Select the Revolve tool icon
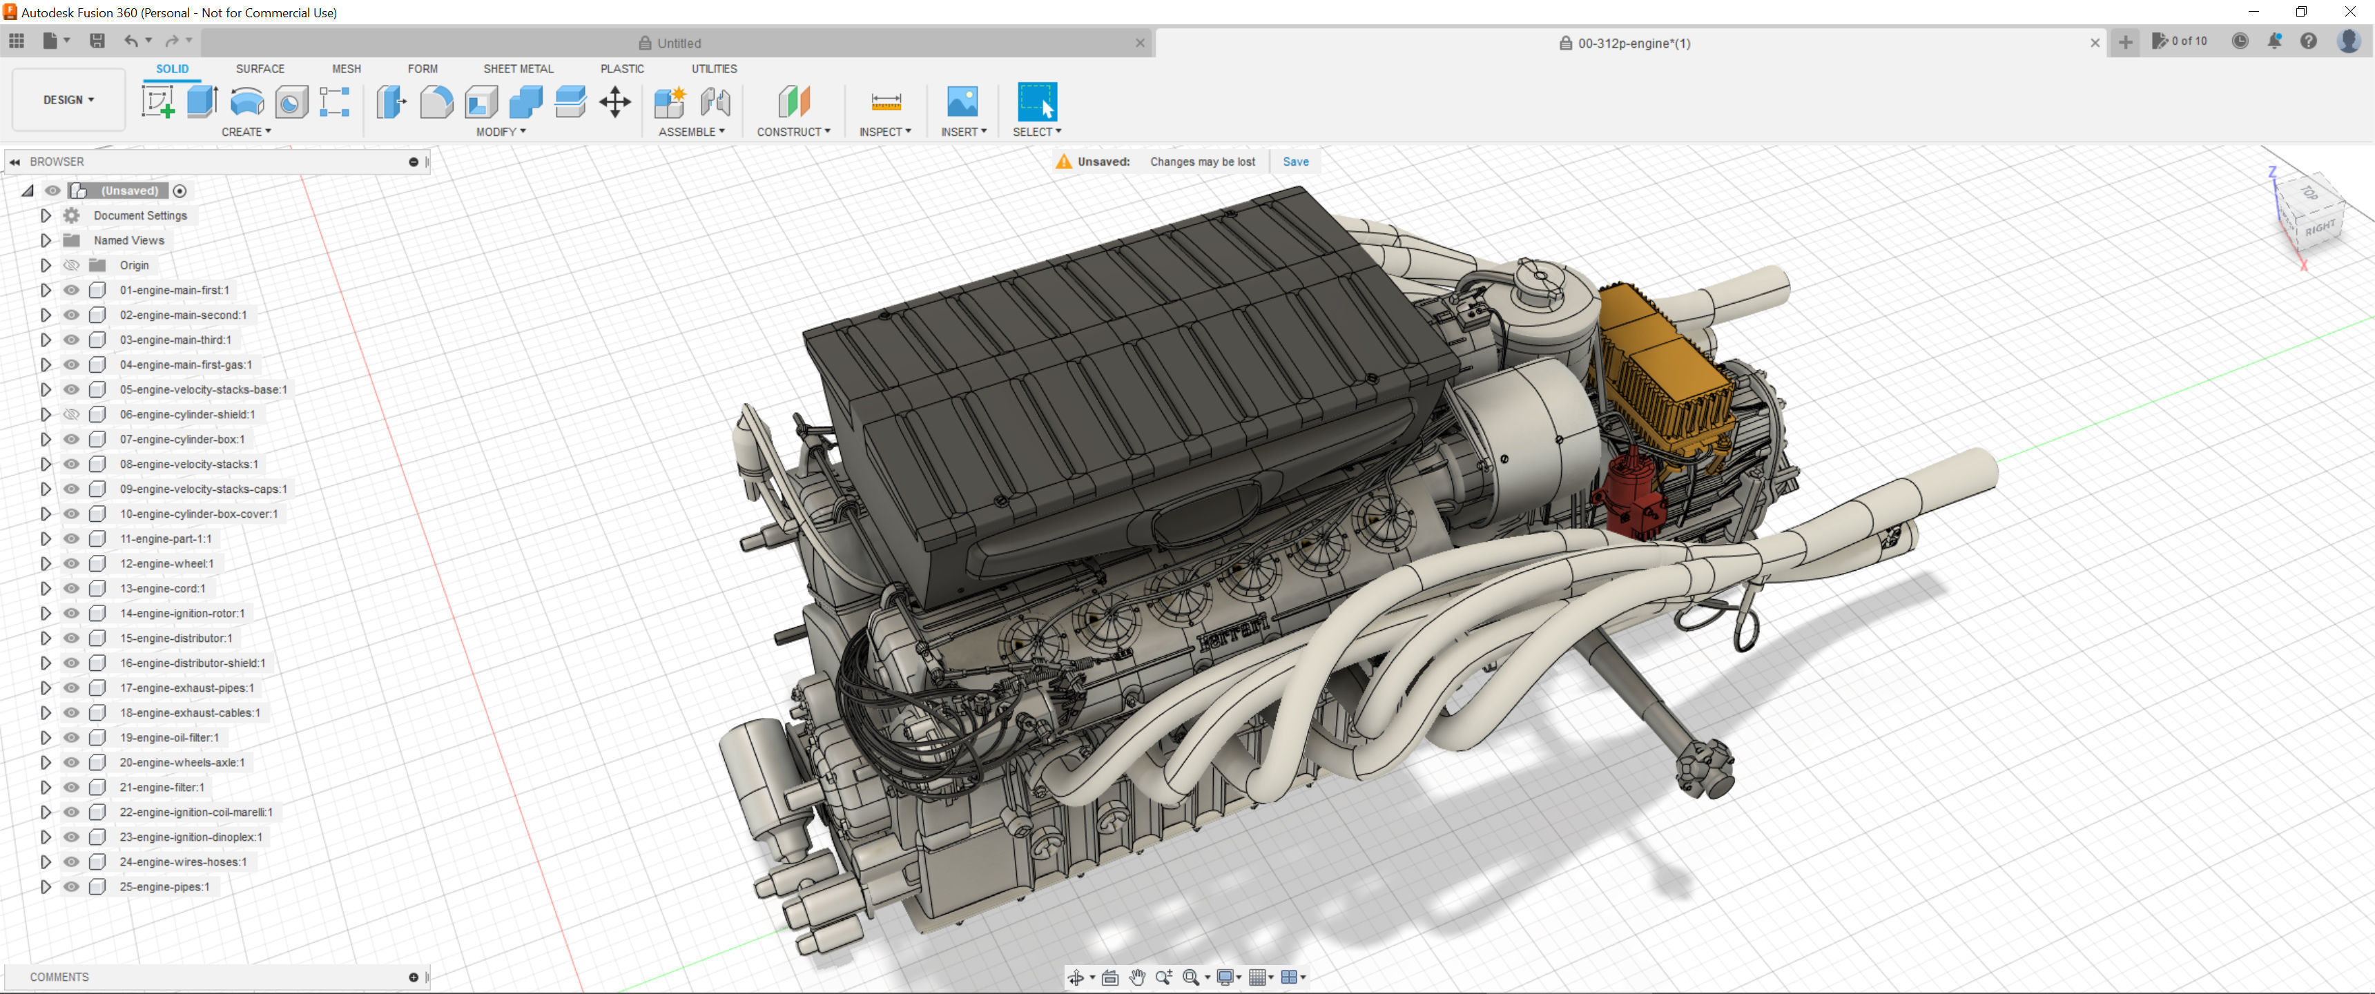 point(246,101)
